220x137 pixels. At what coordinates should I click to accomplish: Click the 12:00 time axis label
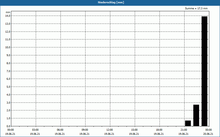[x=110, y=130]
